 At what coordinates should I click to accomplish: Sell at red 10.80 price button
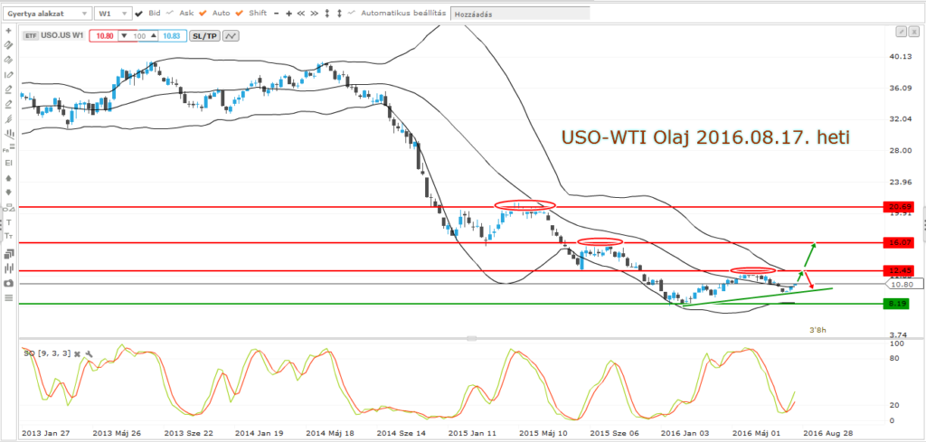tap(104, 36)
